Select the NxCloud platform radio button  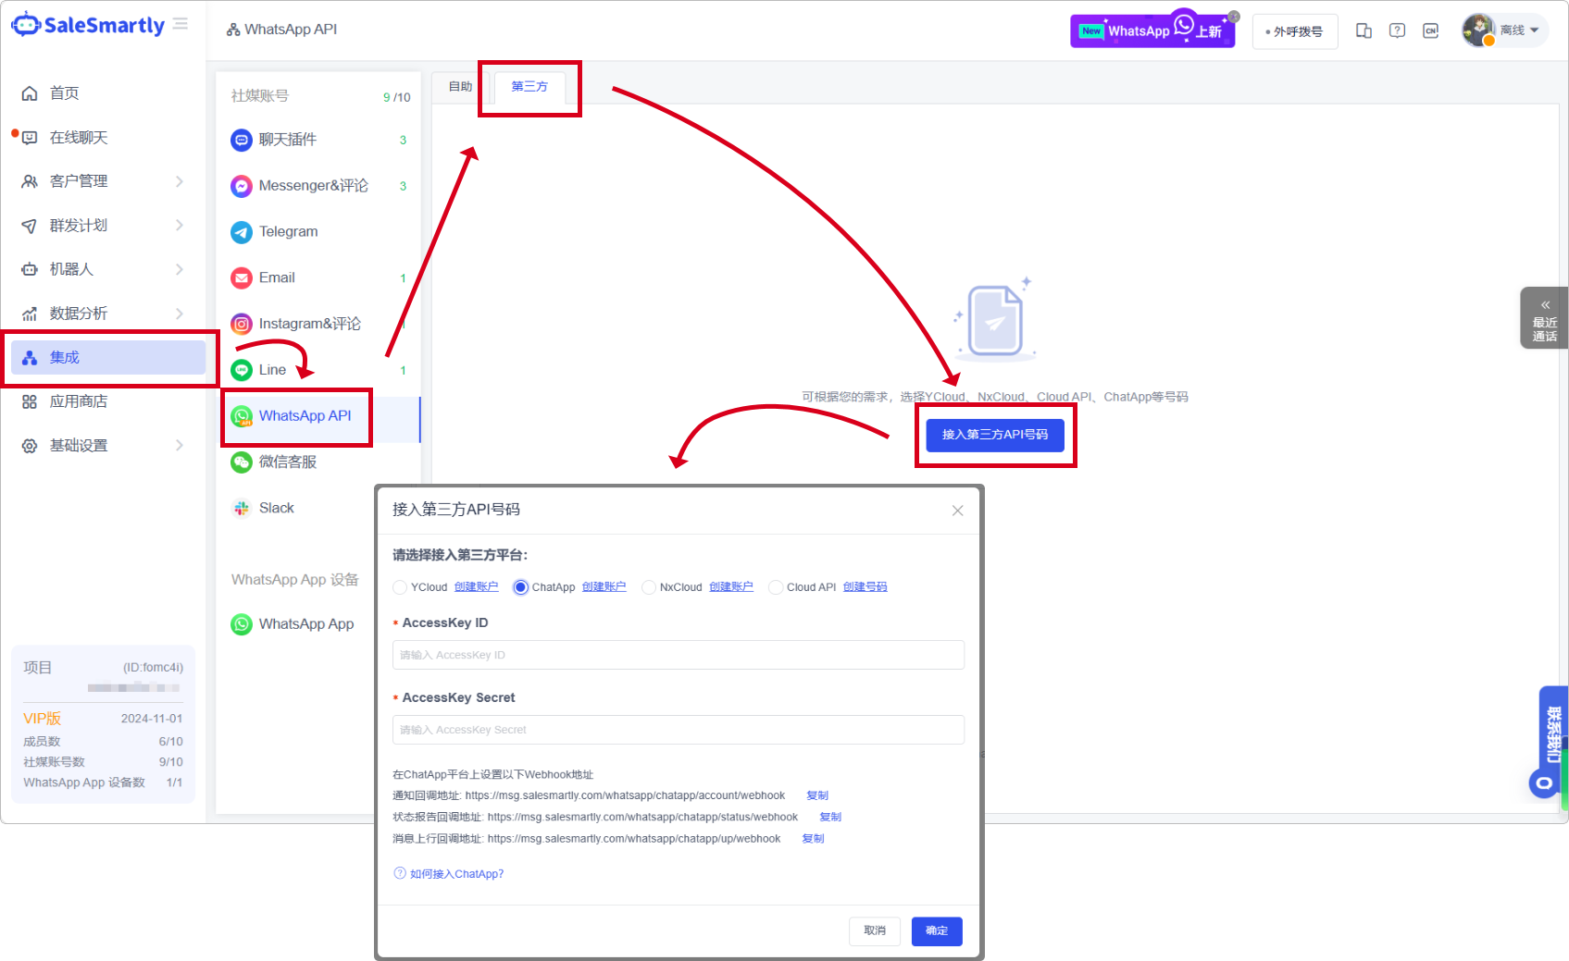click(x=649, y=587)
